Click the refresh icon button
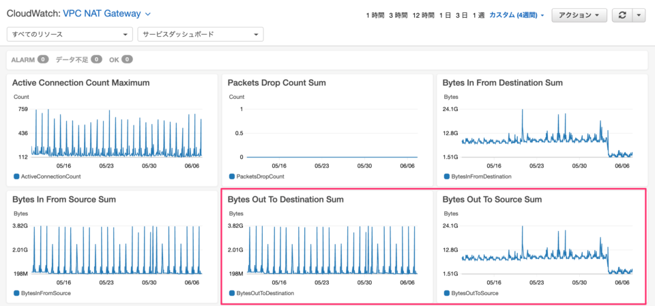Screen dimensions: 655x306 click(x=622, y=15)
